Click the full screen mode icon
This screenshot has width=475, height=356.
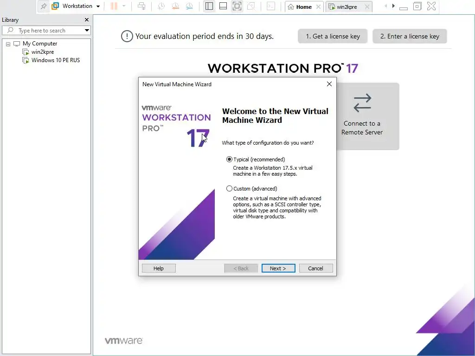(x=237, y=6)
